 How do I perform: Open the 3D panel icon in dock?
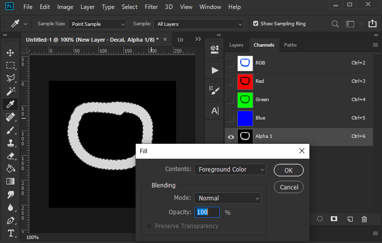(x=214, y=49)
